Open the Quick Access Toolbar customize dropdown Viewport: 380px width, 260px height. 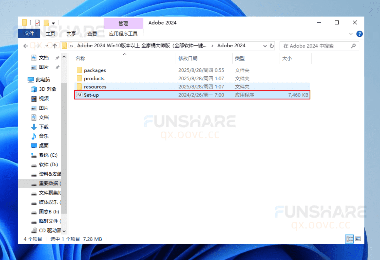(54, 23)
